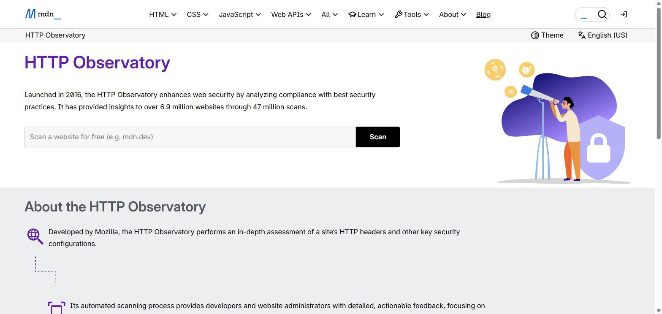Click the MDN logo
662x314 pixels.
point(43,14)
